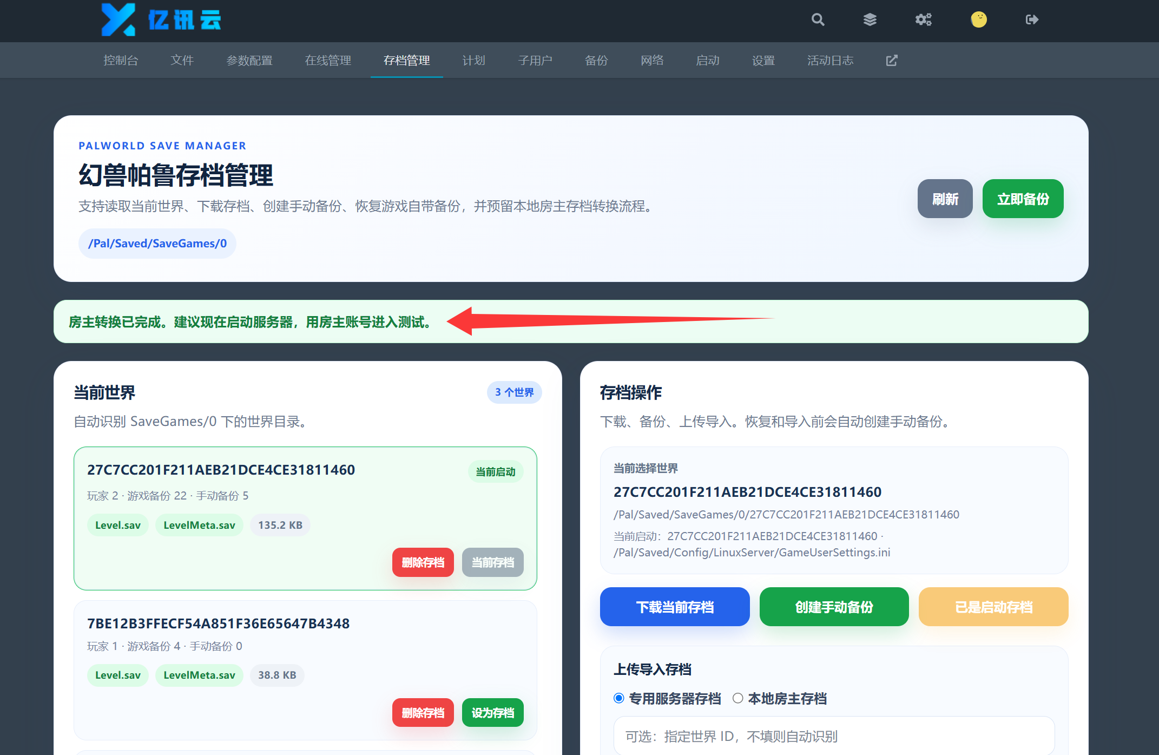Select 专用服务器存档 radio option
Image resolution: width=1159 pixels, height=755 pixels.
point(619,698)
